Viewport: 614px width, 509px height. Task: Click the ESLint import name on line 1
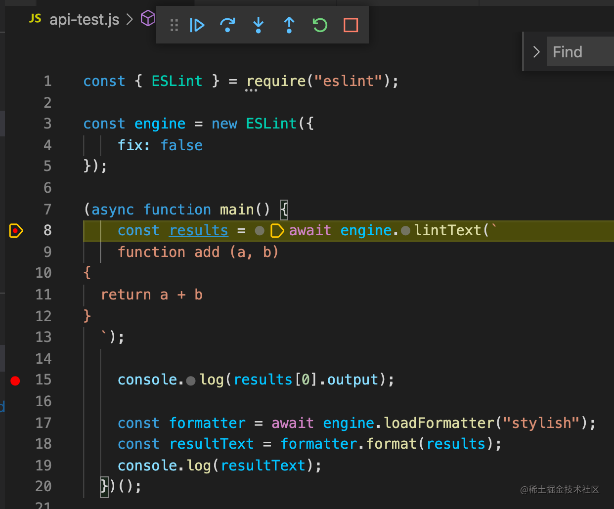tap(177, 81)
